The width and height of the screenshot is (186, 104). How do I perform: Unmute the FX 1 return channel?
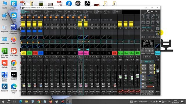[120, 91]
